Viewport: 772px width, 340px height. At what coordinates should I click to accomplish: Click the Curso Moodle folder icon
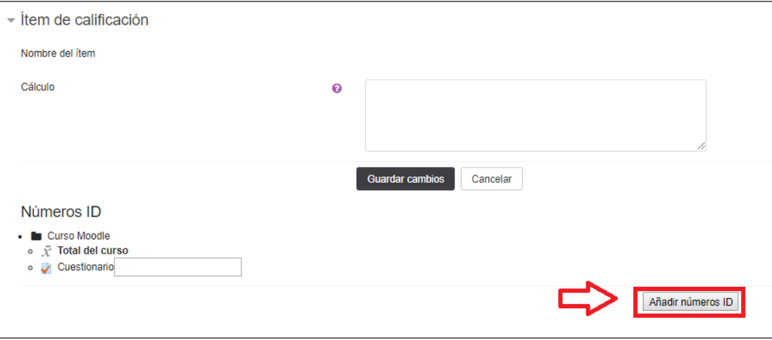(x=37, y=236)
